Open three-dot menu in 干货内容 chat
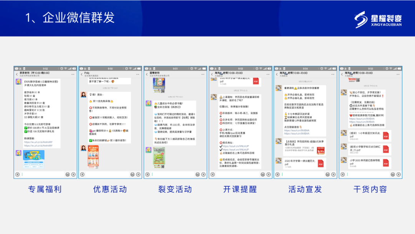The height and width of the screenshot is (234, 415). coord(398,74)
